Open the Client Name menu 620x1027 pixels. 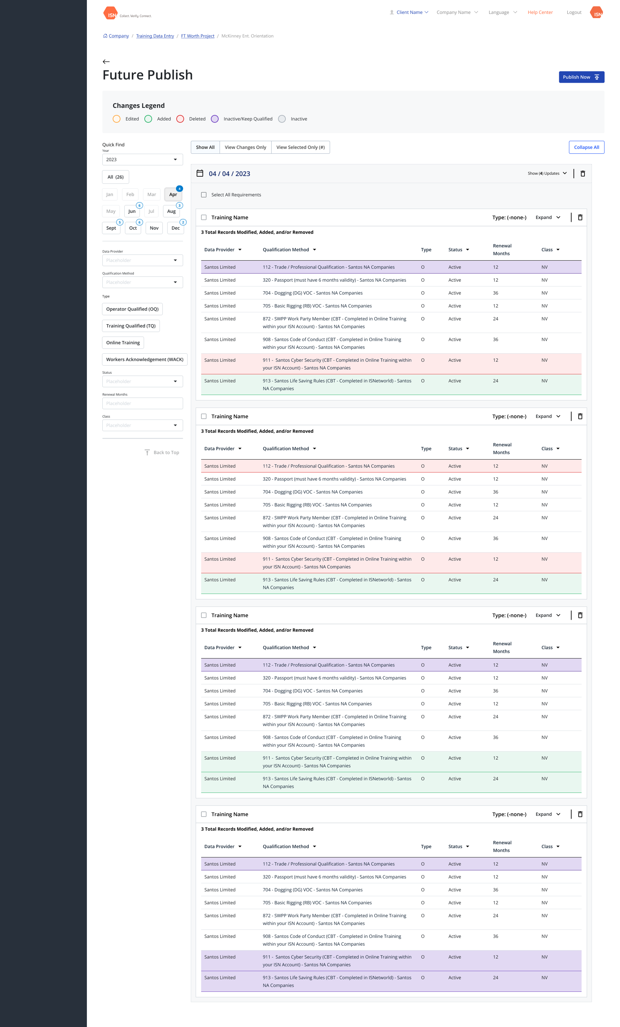coord(409,12)
